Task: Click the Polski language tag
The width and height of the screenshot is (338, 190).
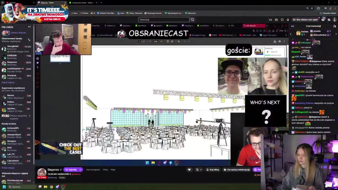Action: [x=62, y=178]
